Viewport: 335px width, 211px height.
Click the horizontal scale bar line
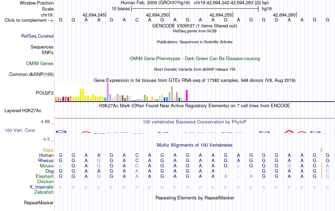[195, 9]
